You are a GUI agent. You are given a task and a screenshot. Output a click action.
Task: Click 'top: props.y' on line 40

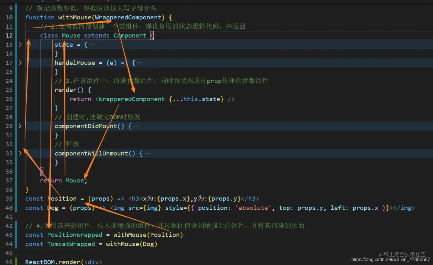coord(301,208)
